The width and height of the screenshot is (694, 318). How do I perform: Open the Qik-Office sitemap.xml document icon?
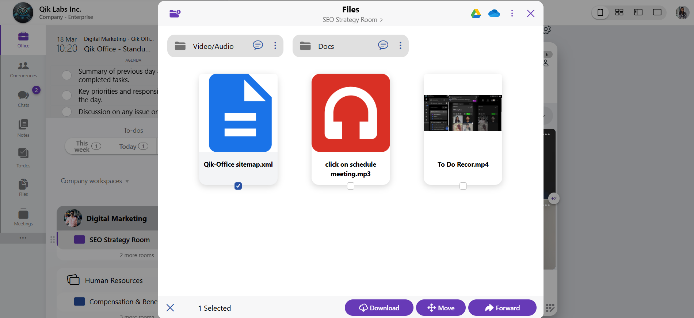(x=240, y=113)
